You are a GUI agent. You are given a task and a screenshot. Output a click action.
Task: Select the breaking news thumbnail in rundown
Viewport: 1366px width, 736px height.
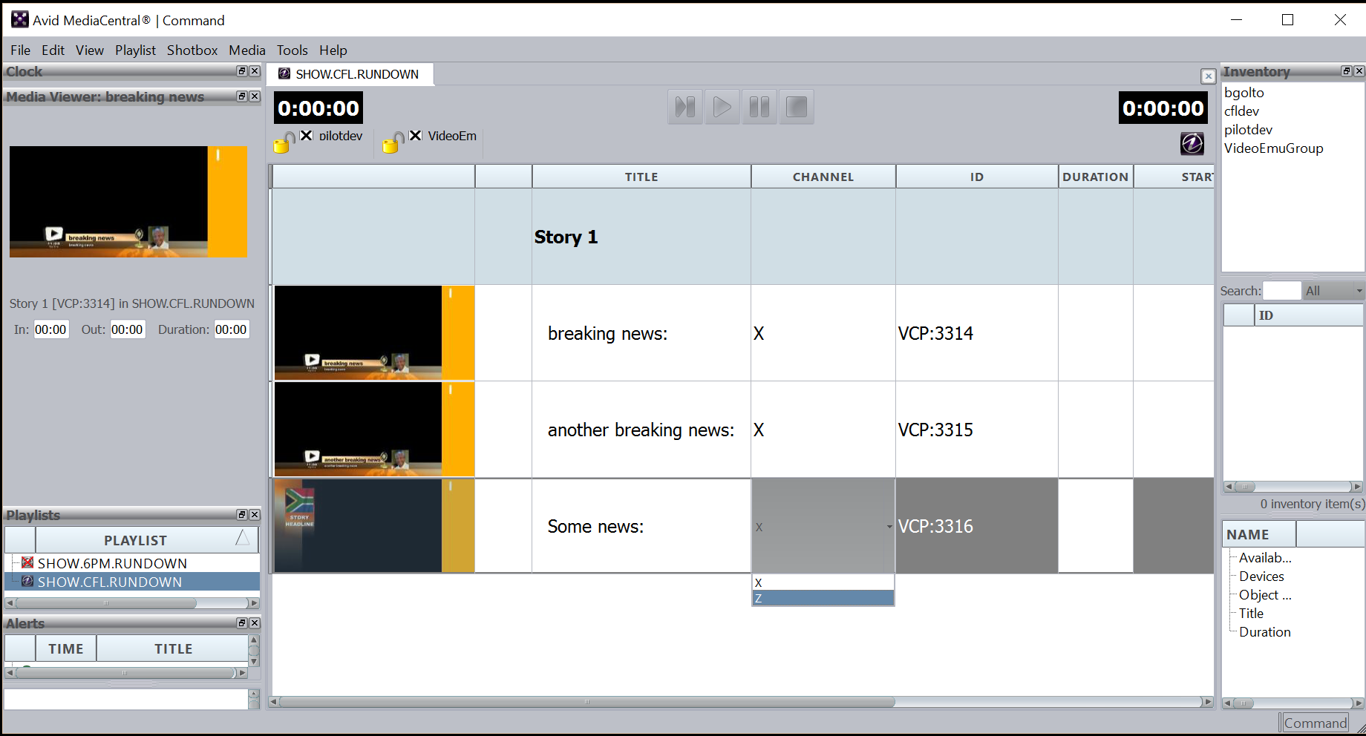(374, 333)
